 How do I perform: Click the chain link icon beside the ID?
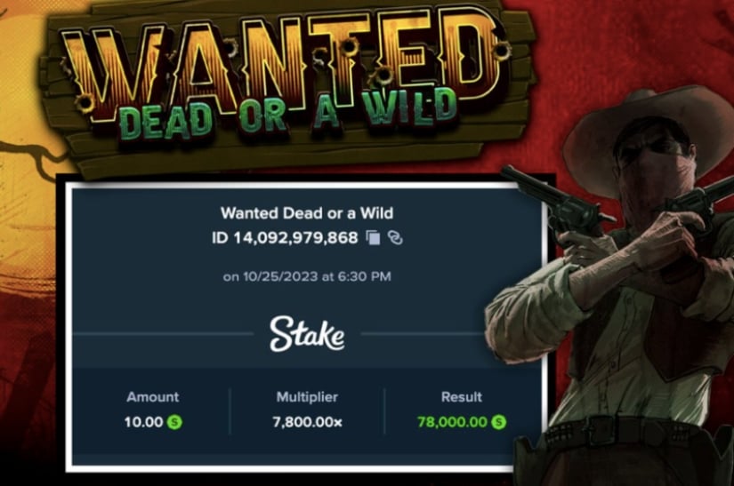tap(395, 238)
